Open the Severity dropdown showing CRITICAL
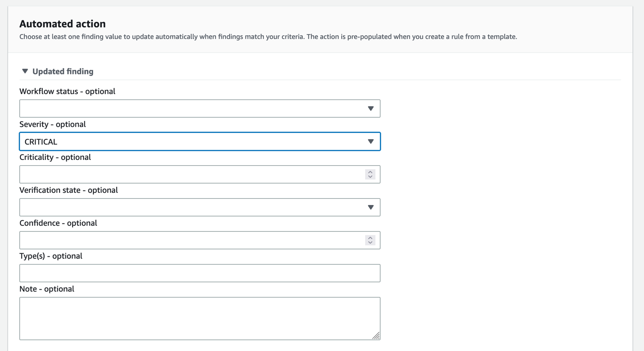 [x=200, y=141]
